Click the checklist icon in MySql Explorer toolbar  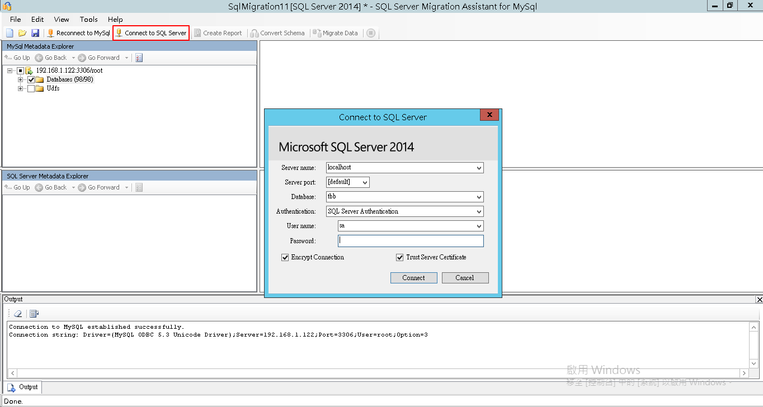(139, 58)
